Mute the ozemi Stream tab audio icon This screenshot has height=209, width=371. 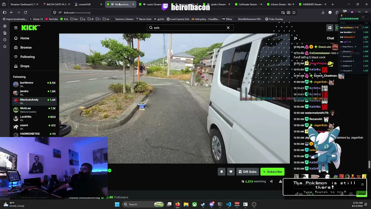point(144,4)
